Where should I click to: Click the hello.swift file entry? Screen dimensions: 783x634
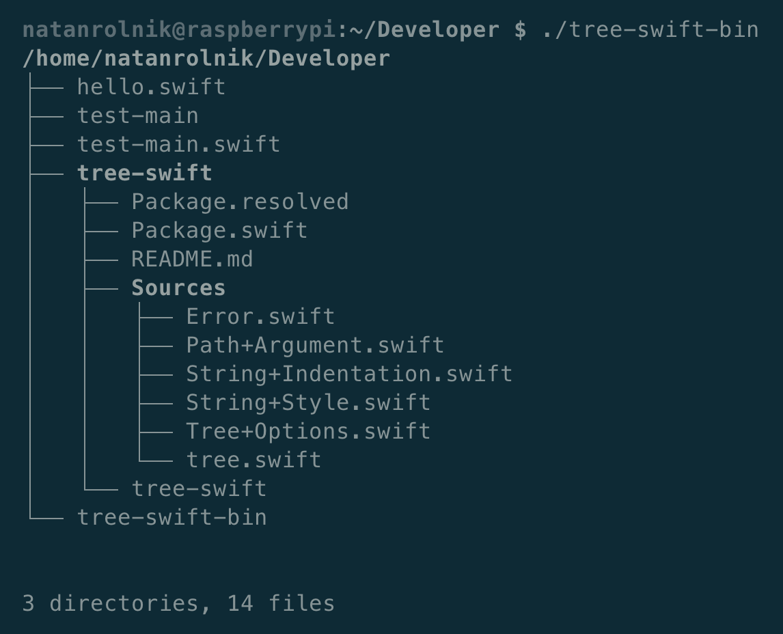[151, 87]
